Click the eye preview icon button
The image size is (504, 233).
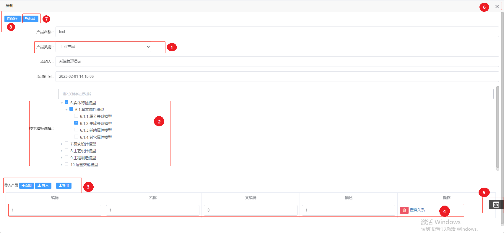tap(496, 205)
